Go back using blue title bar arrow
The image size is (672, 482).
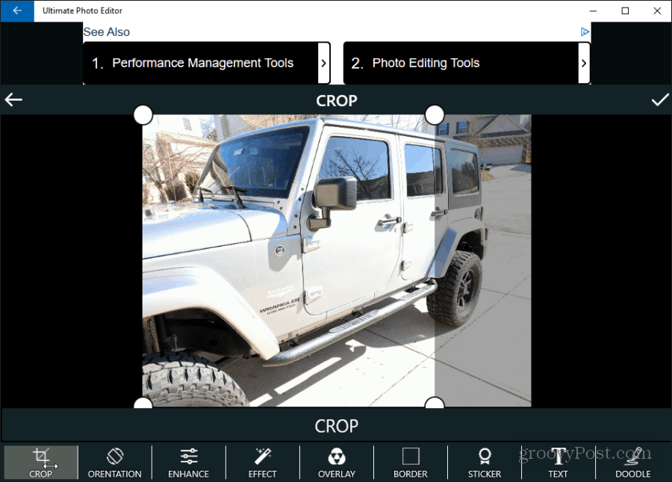(x=17, y=10)
